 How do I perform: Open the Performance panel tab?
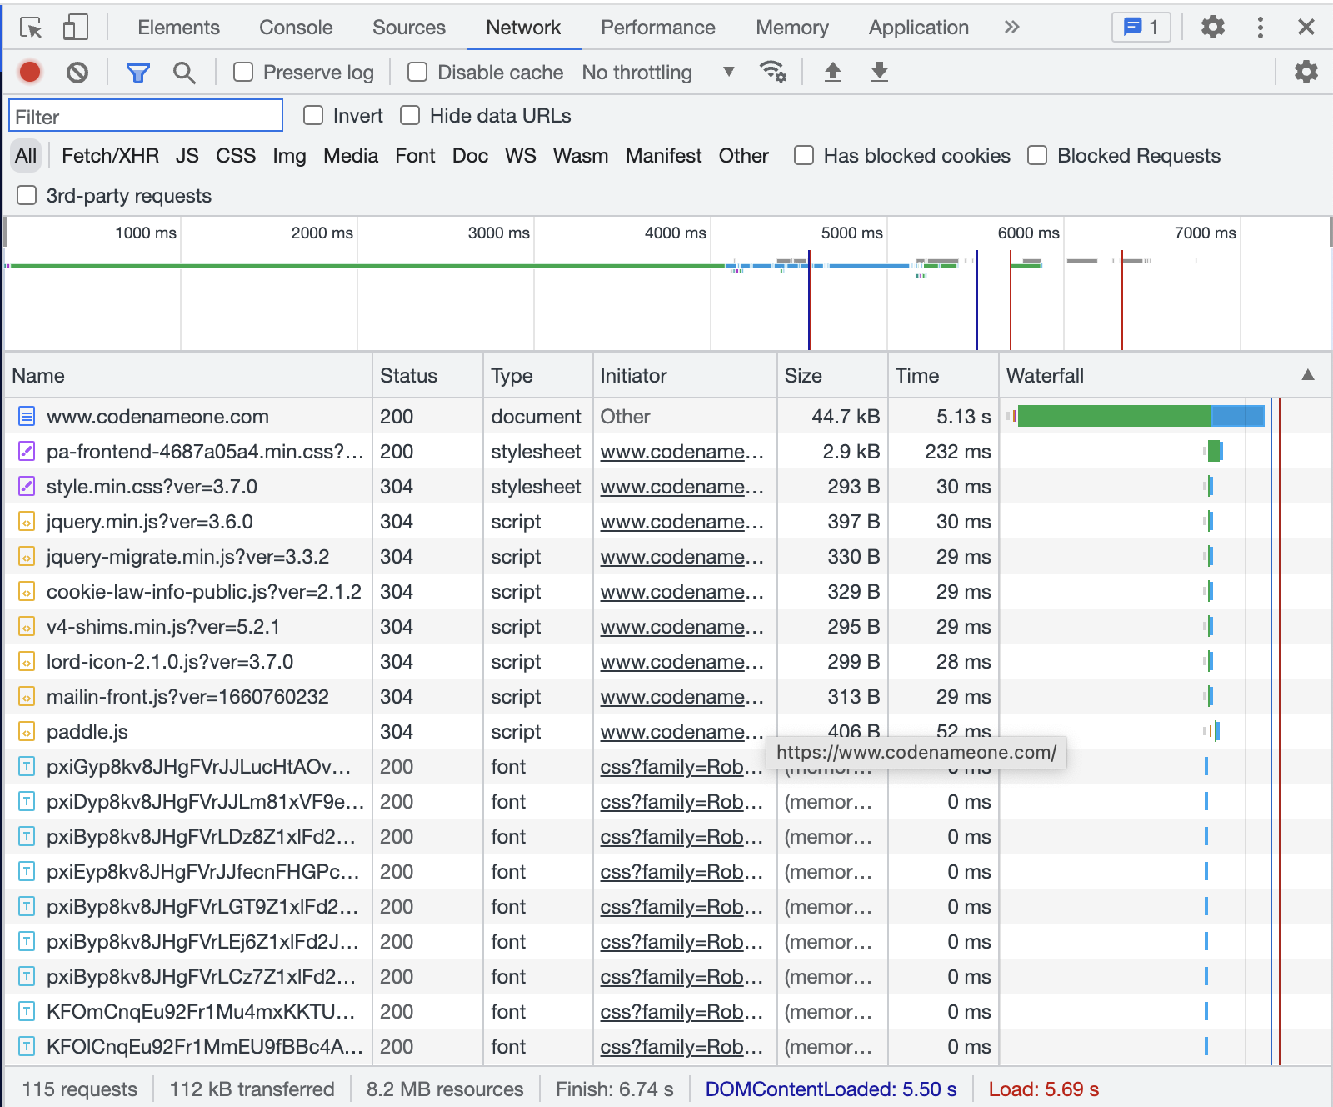(x=657, y=27)
